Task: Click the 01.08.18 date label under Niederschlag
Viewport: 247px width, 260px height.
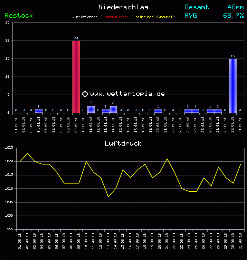Action: pos(16,124)
